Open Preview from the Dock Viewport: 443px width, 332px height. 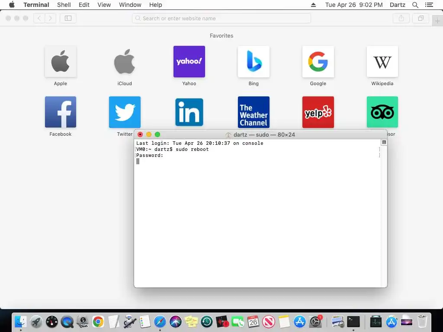(337, 322)
